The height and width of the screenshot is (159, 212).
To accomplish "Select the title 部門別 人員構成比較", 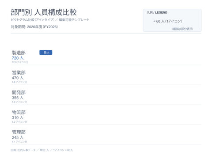I will 44,12.
